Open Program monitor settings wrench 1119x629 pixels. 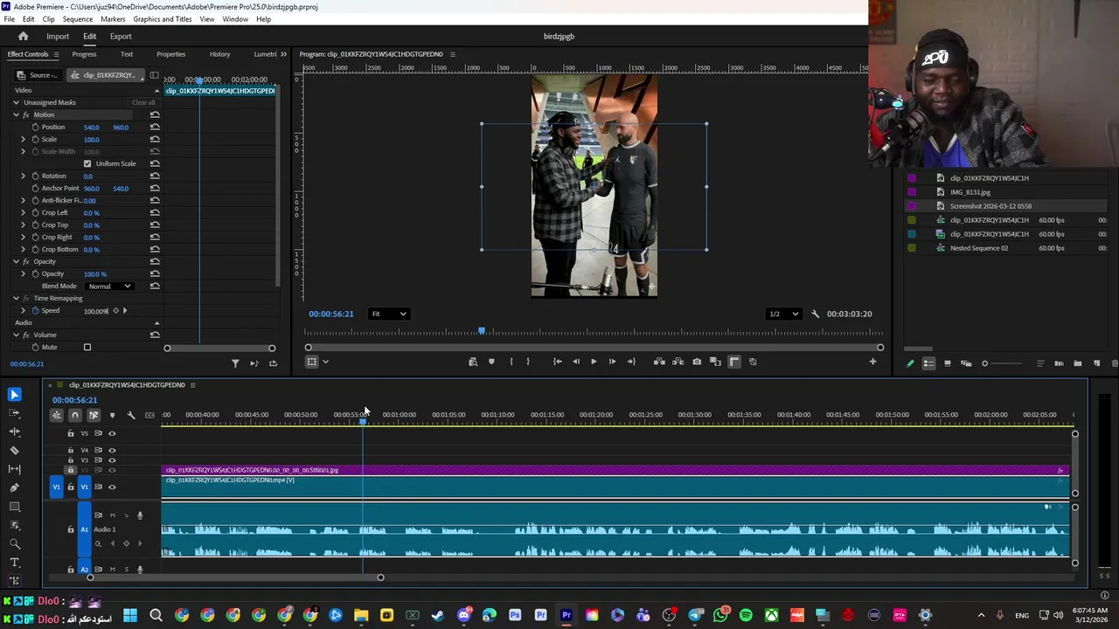(815, 314)
